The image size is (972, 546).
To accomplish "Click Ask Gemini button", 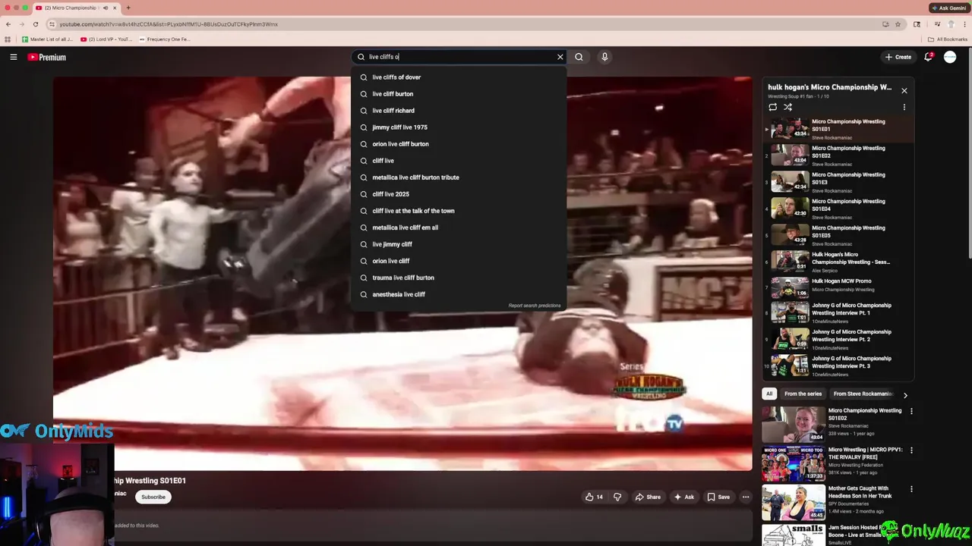I will (x=949, y=8).
